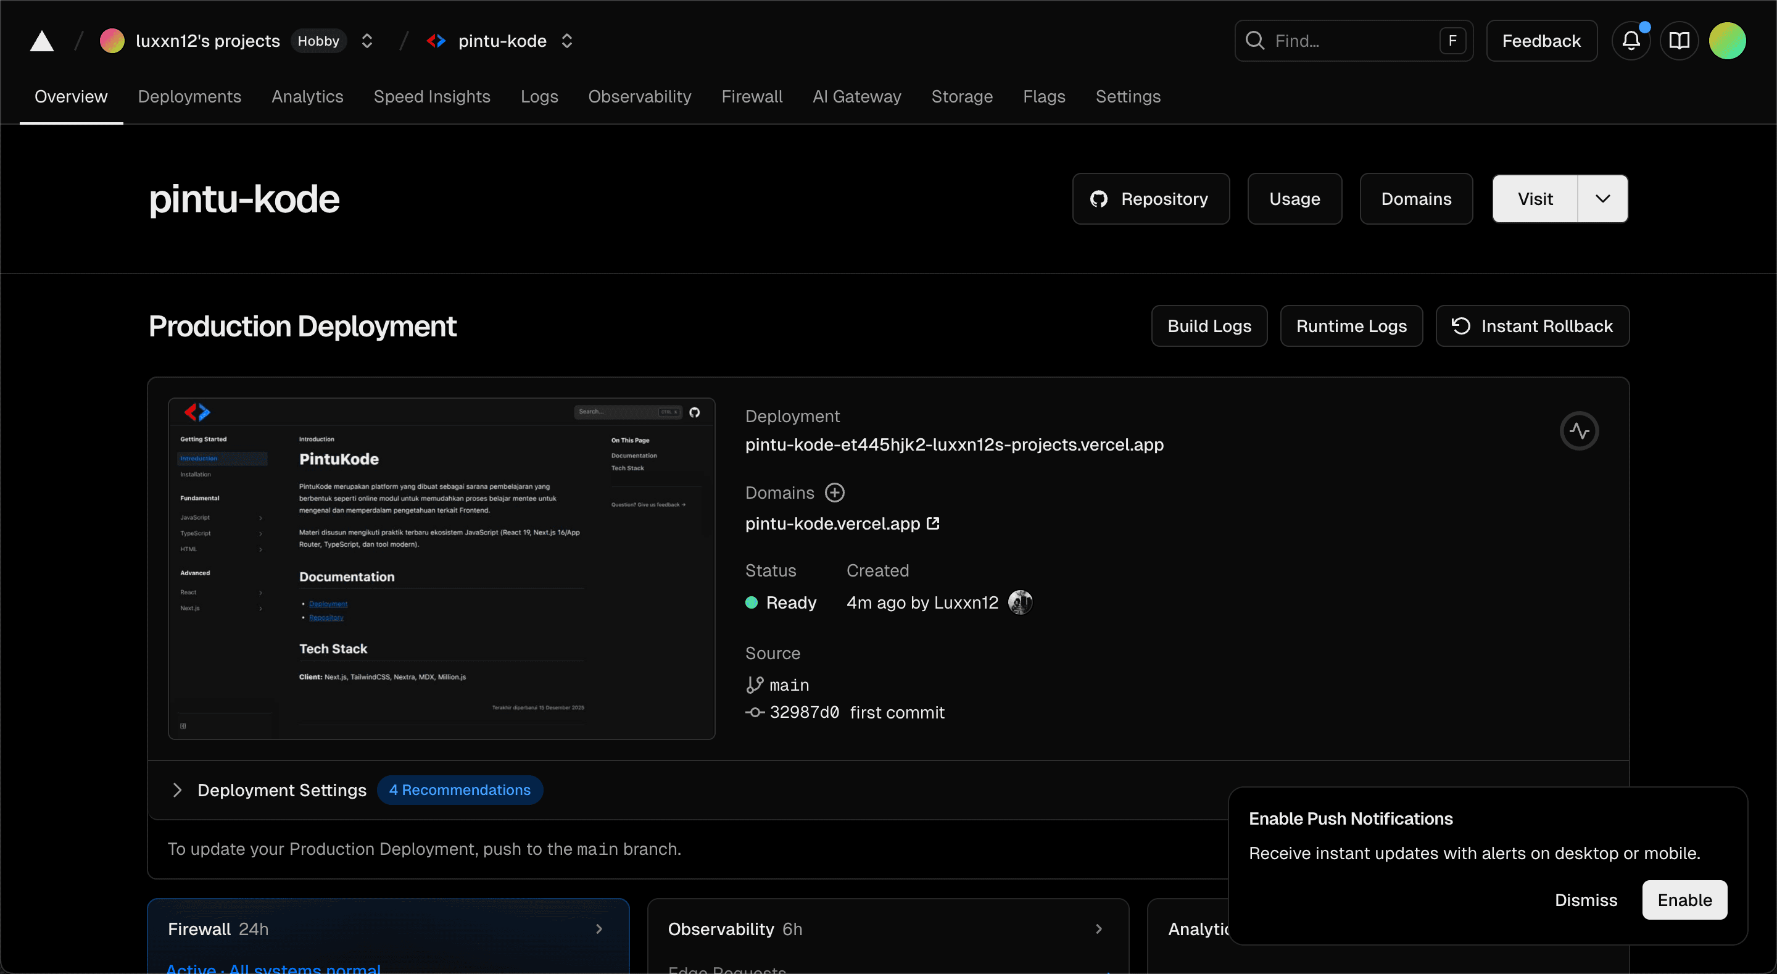Open the main branch link

789,686
